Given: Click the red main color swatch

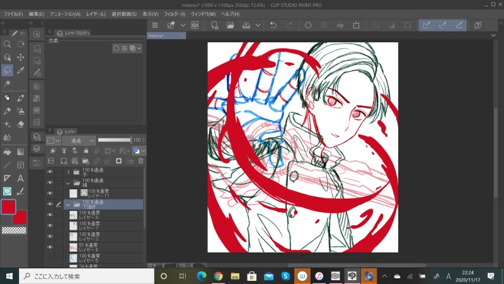Looking at the screenshot, I should 9,206.
